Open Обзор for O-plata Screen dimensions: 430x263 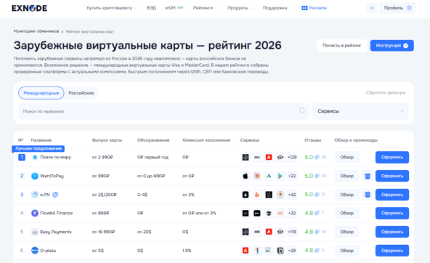pos(346,251)
